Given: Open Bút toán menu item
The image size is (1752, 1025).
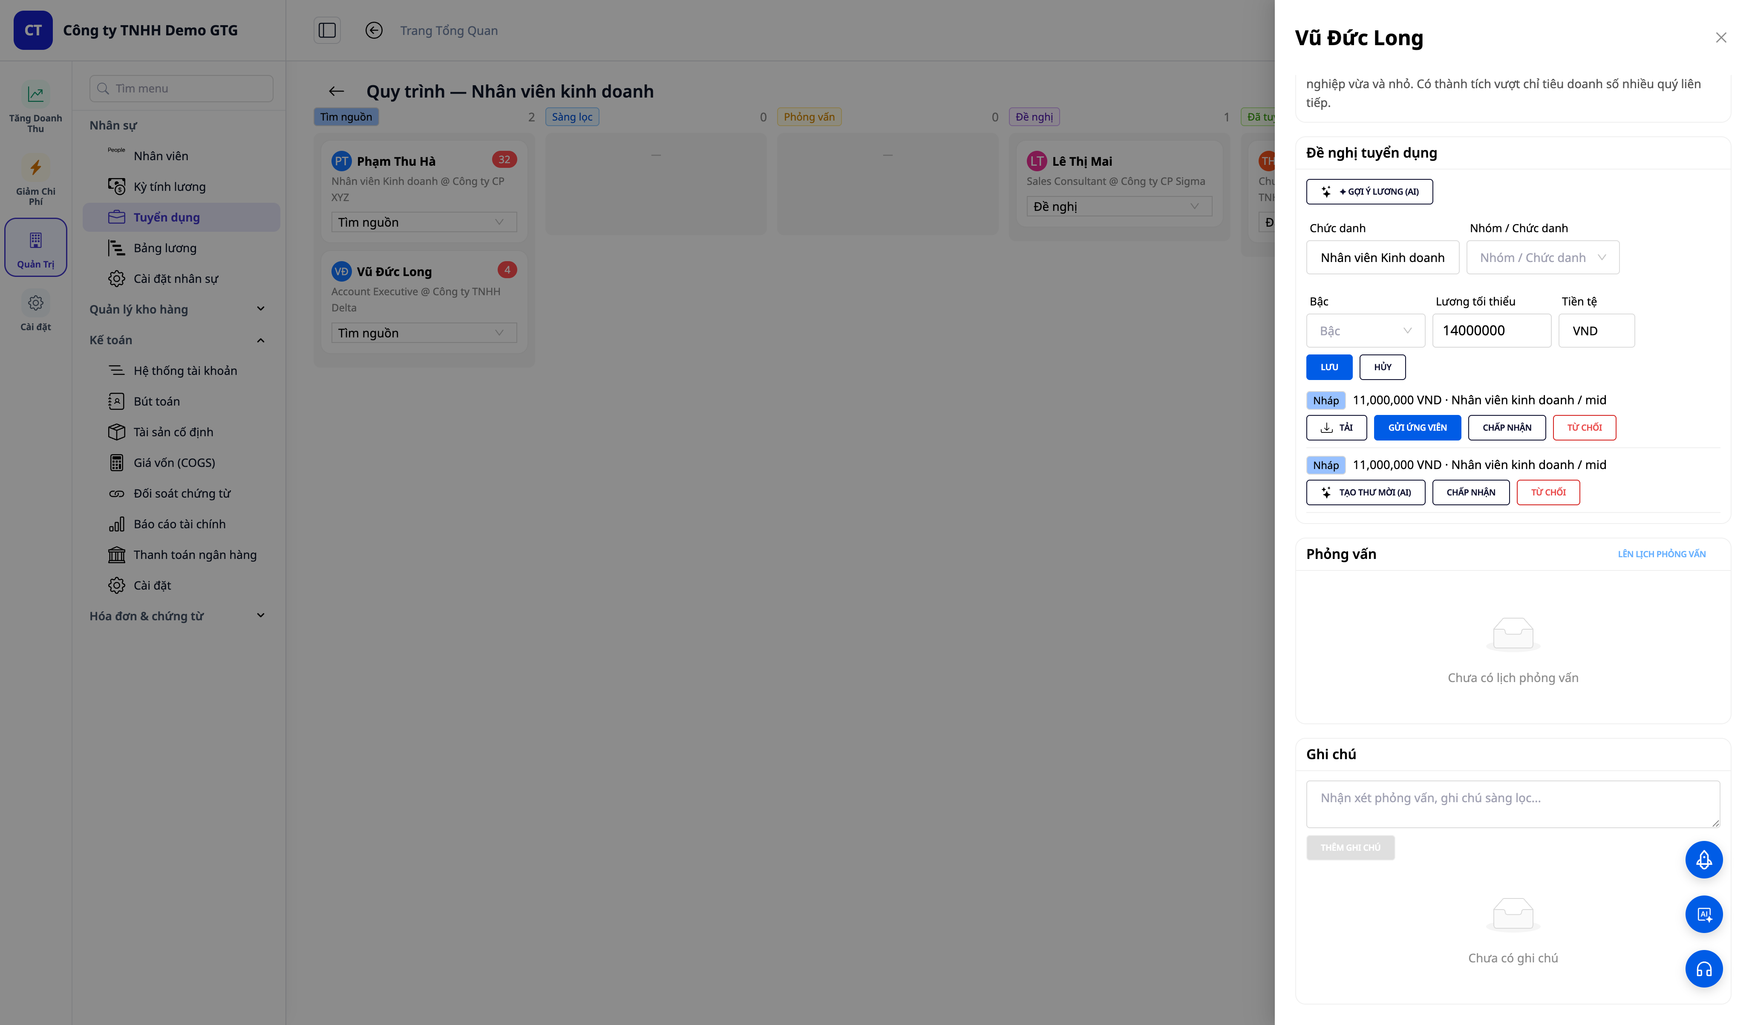Looking at the screenshot, I should tap(182, 401).
